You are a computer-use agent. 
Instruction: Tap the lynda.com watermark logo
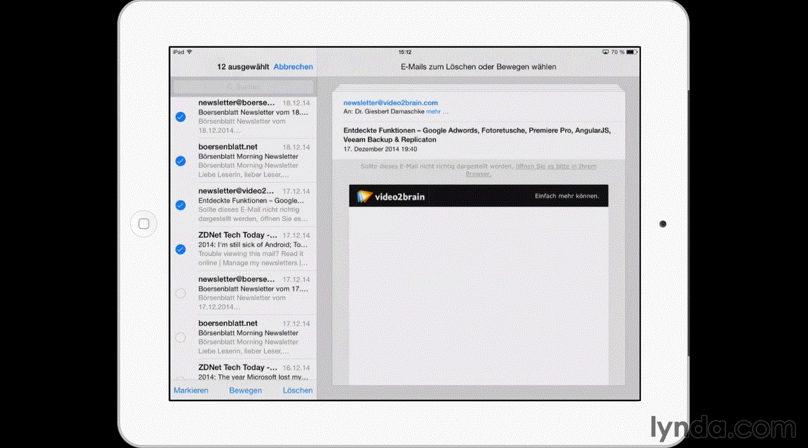722,426
